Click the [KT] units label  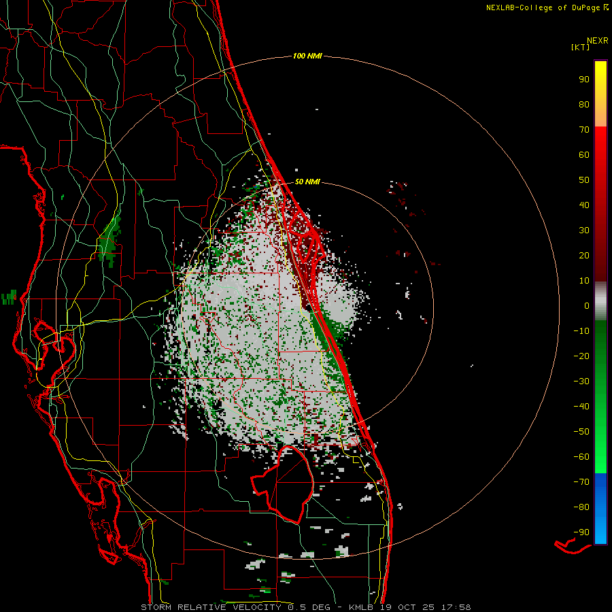[x=581, y=47]
